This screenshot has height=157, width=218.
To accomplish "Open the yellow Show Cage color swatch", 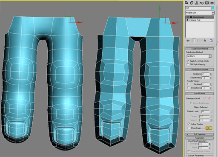I will pos(210,128).
